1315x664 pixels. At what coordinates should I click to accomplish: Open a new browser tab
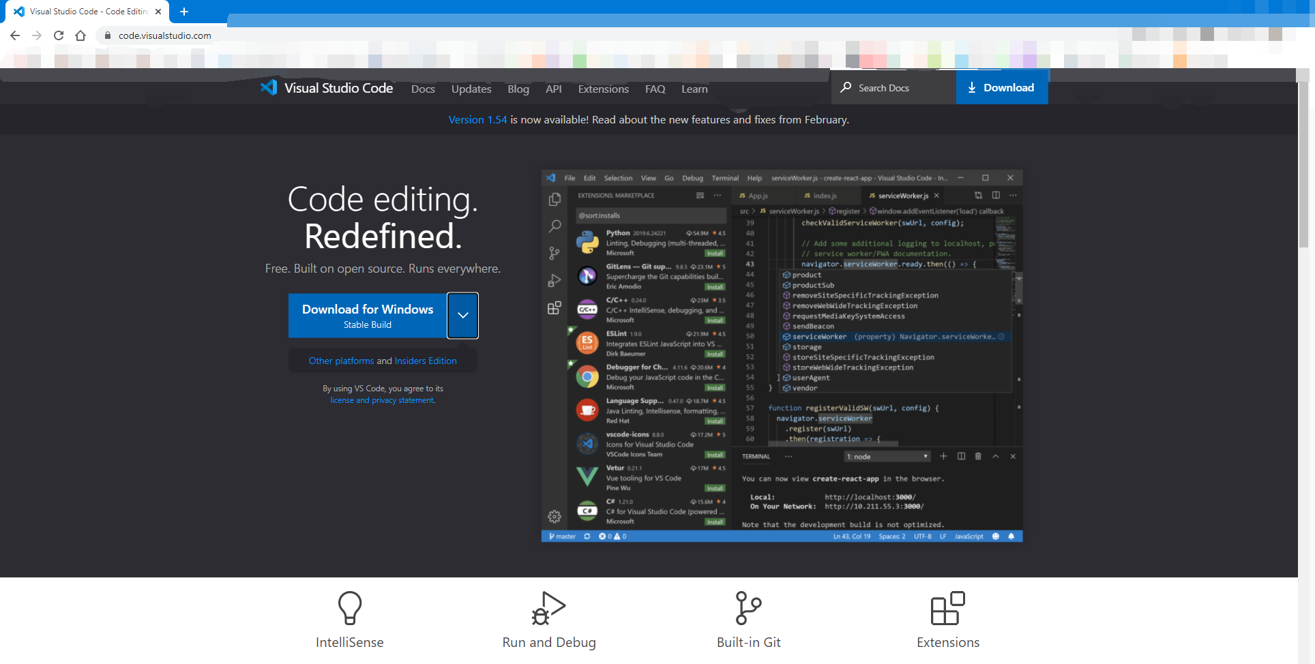(184, 12)
